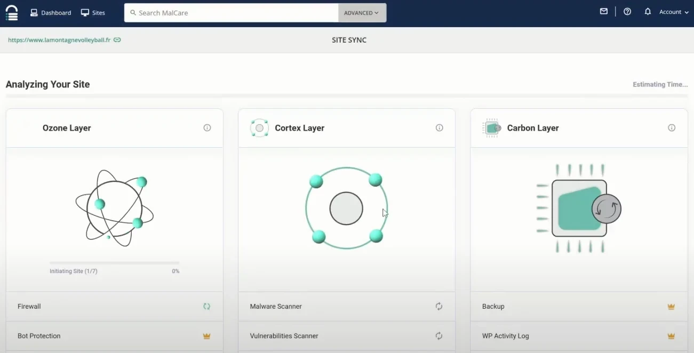Open the ADVANCED search dropdown
This screenshot has width=694, height=353.
[362, 12]
